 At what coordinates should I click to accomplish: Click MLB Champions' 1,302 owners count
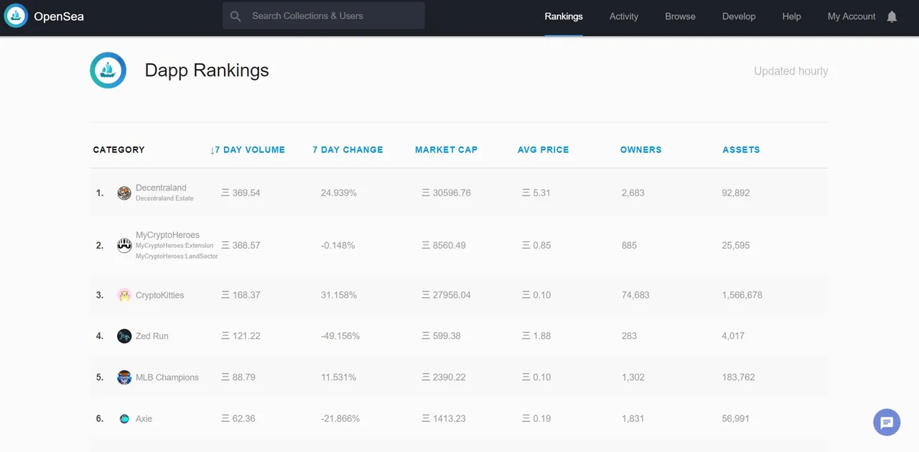click(x=633, y=377)
